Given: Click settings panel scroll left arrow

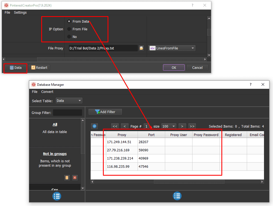Looking at the screenshot, I should 4,59.
